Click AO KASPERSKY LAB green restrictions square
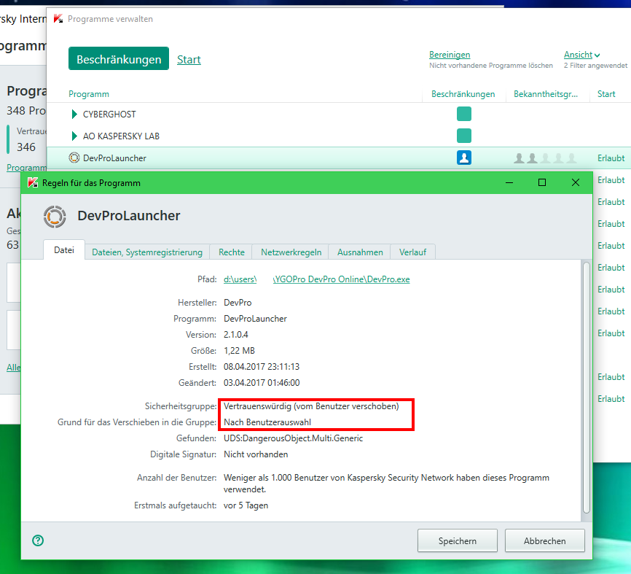Viewport: 631px width, 574px height. coord(463,136)
